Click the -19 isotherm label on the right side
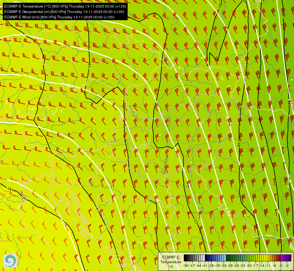This screenshot has width=294, height=271. (259, 79)
